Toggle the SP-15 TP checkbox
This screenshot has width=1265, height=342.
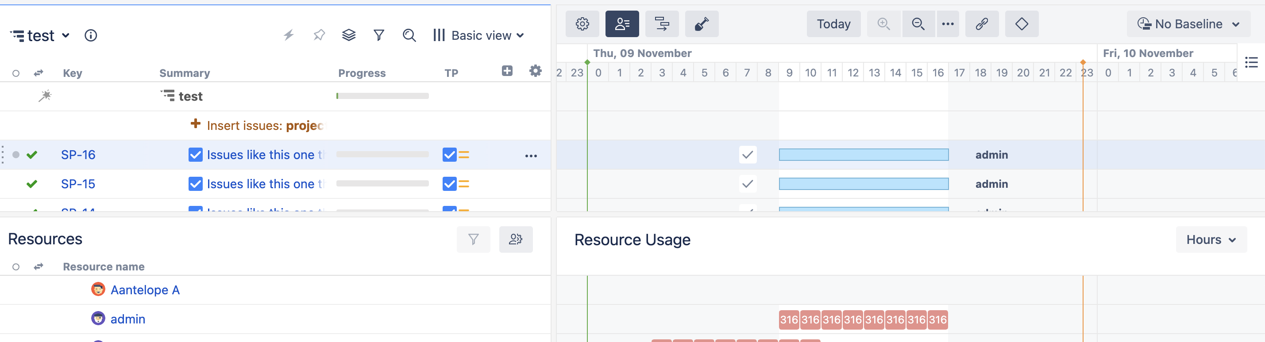(x=449, y=184)
